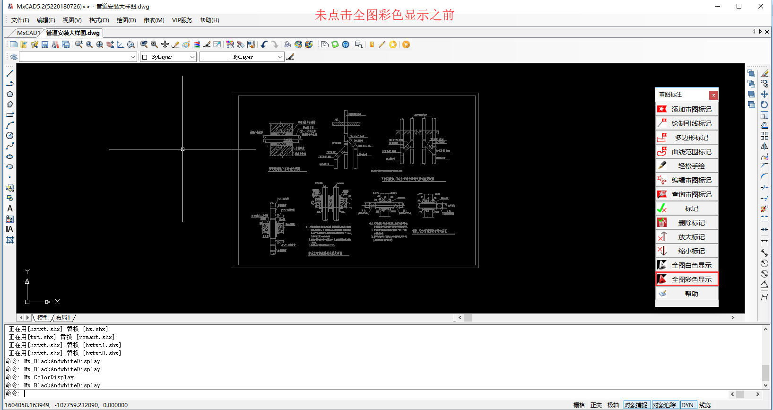Click the green chat bubble icon
Screen dimensions: 773x410
tap(335, 44)
